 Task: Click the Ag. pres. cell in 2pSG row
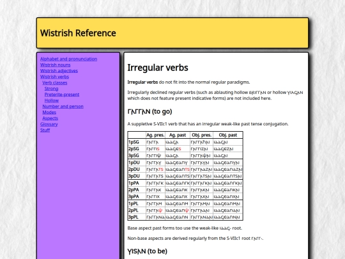[155, 149]
